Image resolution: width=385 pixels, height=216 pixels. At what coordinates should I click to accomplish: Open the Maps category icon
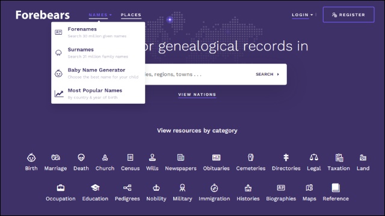pyautogui.click(x=309, y=188)
